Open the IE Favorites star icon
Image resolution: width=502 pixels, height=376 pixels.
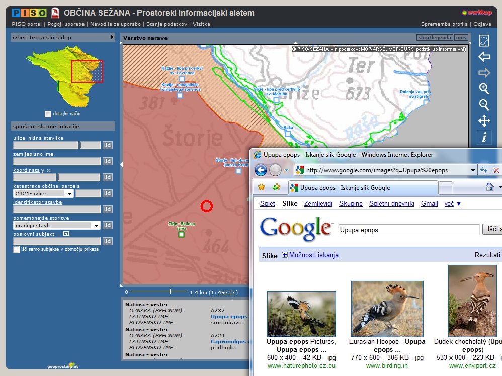point(261,187)
